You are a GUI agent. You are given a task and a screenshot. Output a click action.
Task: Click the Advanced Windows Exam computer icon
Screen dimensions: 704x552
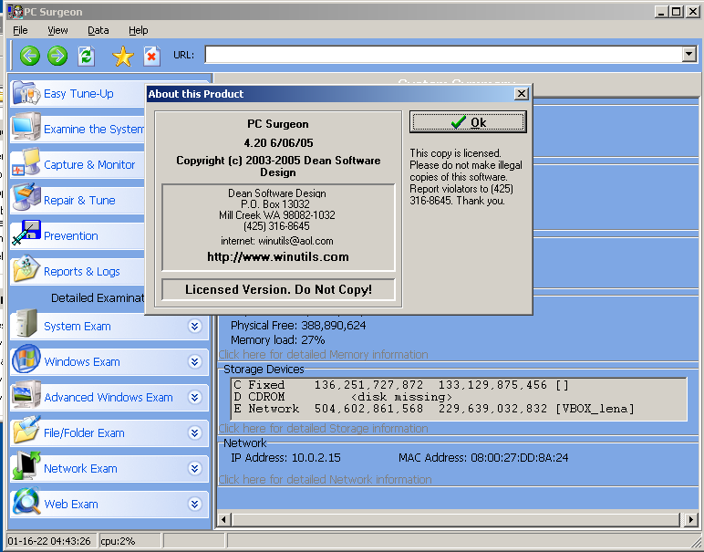(x=26, y=394)
